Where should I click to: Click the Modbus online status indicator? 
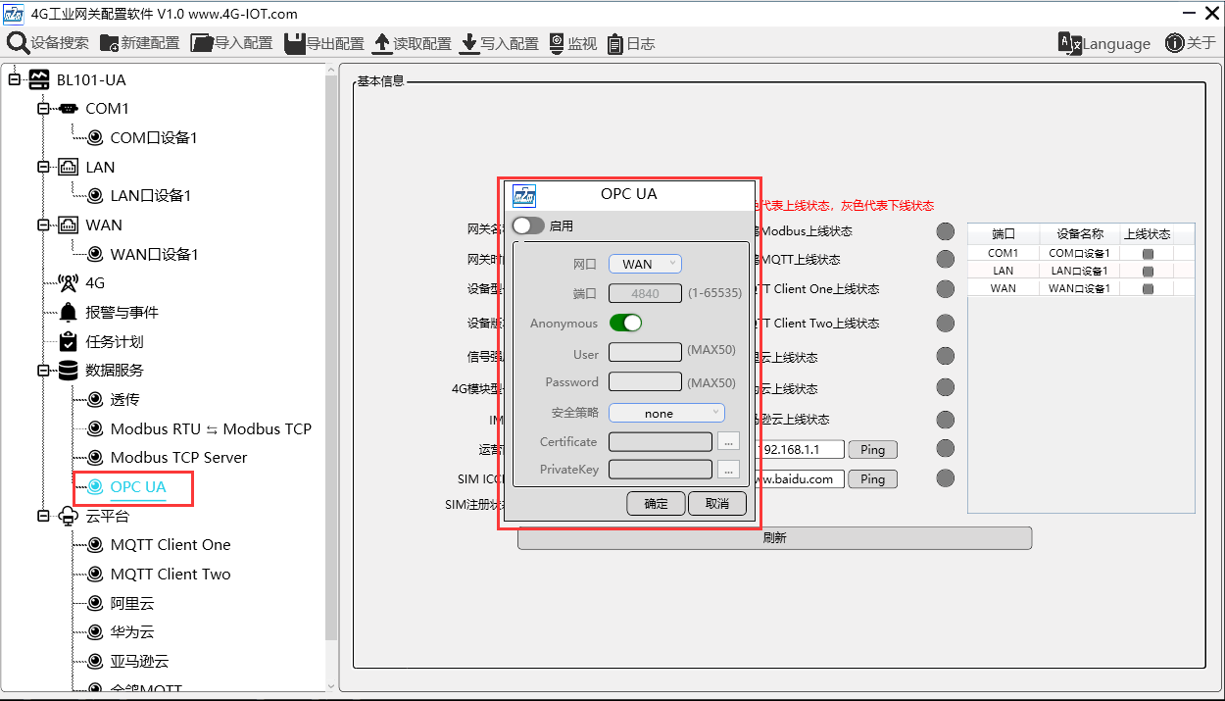tap(946, 231)
